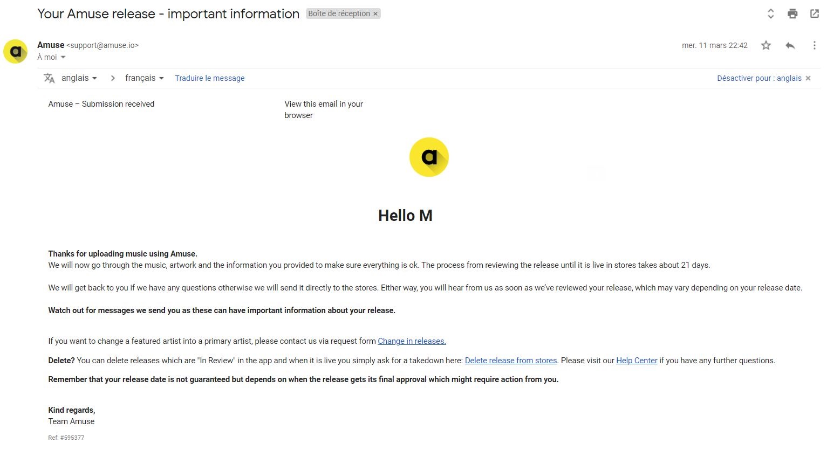Print the email with the printer icon

792,14
